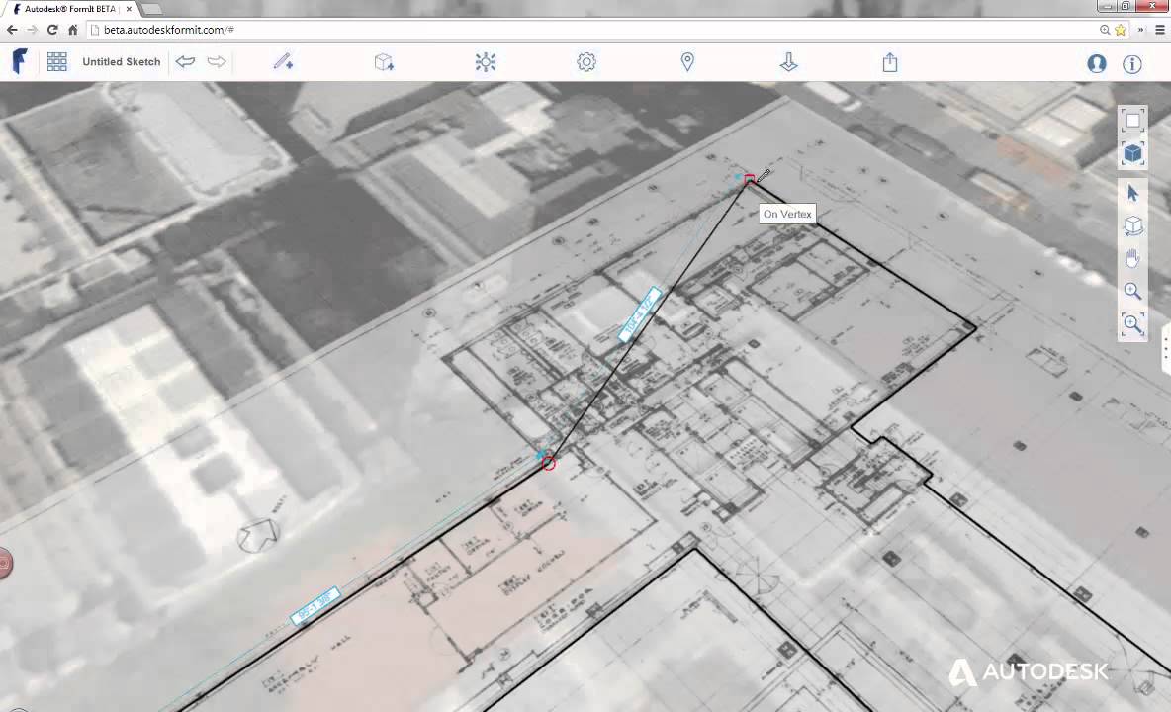Click the location pin tool
1171x712 pixels.
point(687,62)
